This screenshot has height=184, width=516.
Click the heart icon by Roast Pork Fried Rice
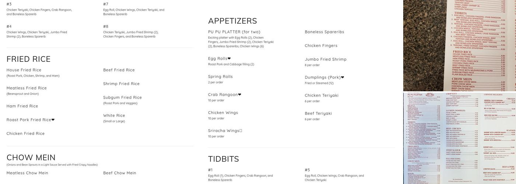coord(53,120)
